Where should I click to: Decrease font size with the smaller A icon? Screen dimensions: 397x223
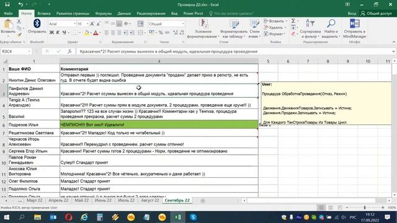98,24
